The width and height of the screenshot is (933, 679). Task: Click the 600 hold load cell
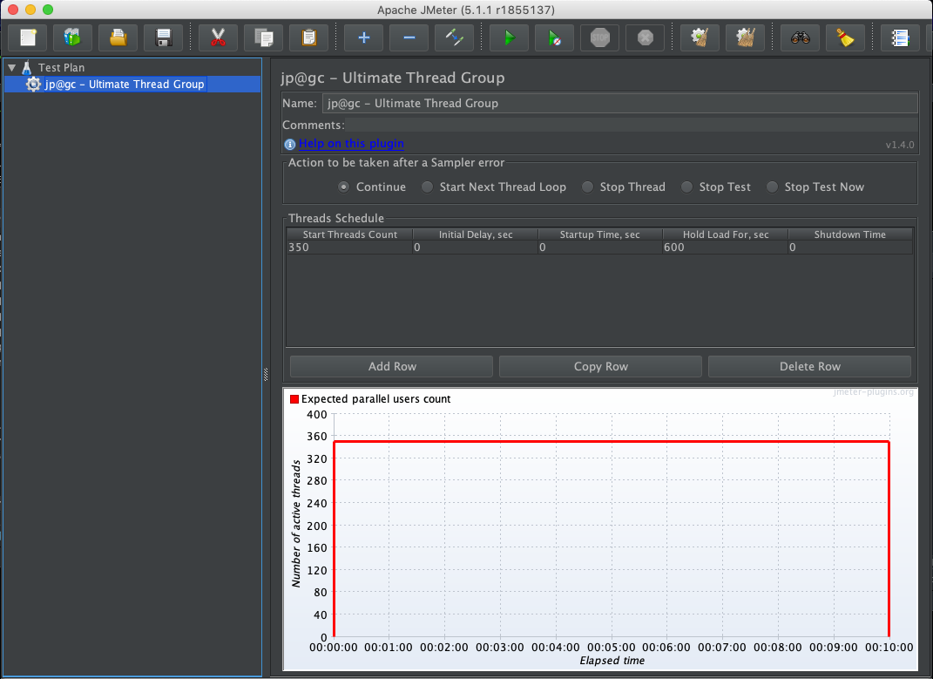[726, 248]
